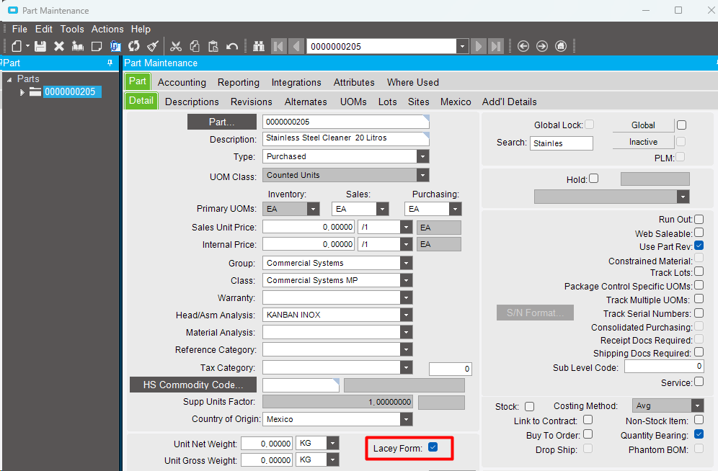Screen dimensions: 718x471
Task: Click the Refresh arrows toolbar icon
Action: click(133, 46)
